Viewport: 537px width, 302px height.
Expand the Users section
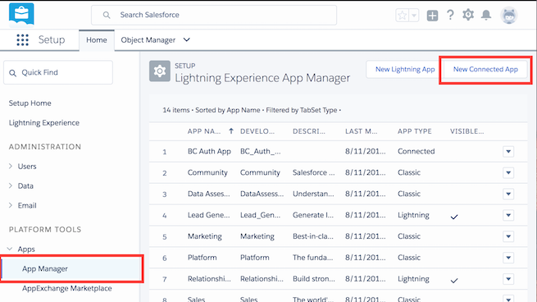click(11, 167)
